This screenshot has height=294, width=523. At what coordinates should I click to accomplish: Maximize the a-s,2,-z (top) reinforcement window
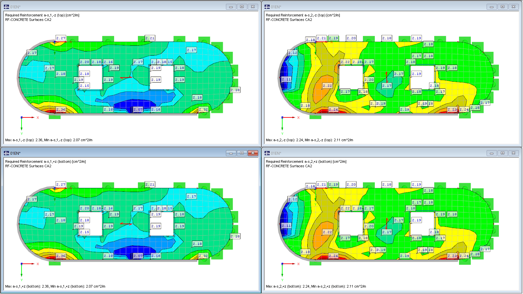[503, 7]
